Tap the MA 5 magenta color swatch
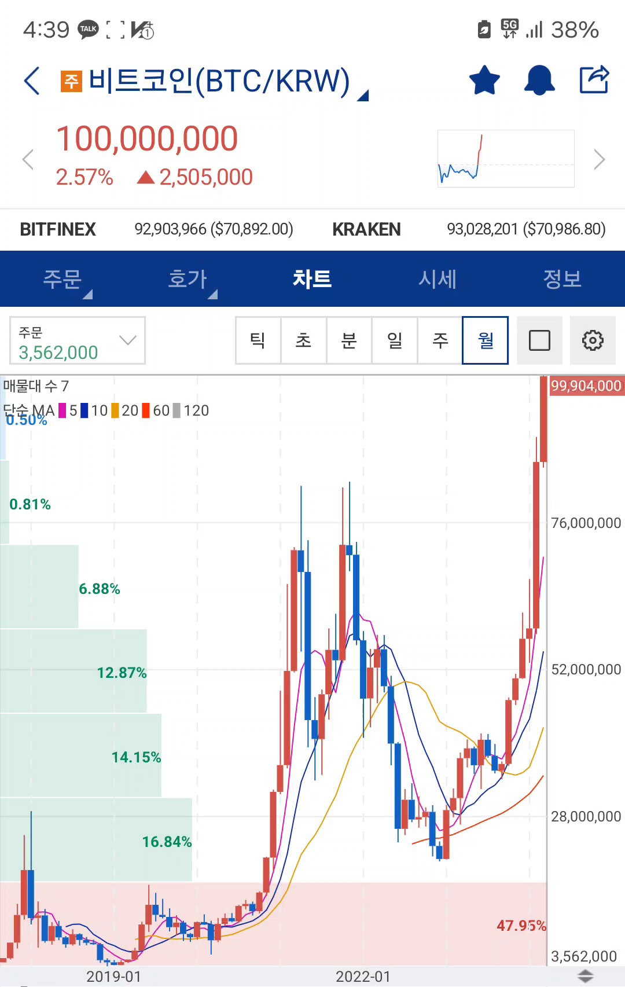This screenshot has height=987, width=625. [62, 411]
